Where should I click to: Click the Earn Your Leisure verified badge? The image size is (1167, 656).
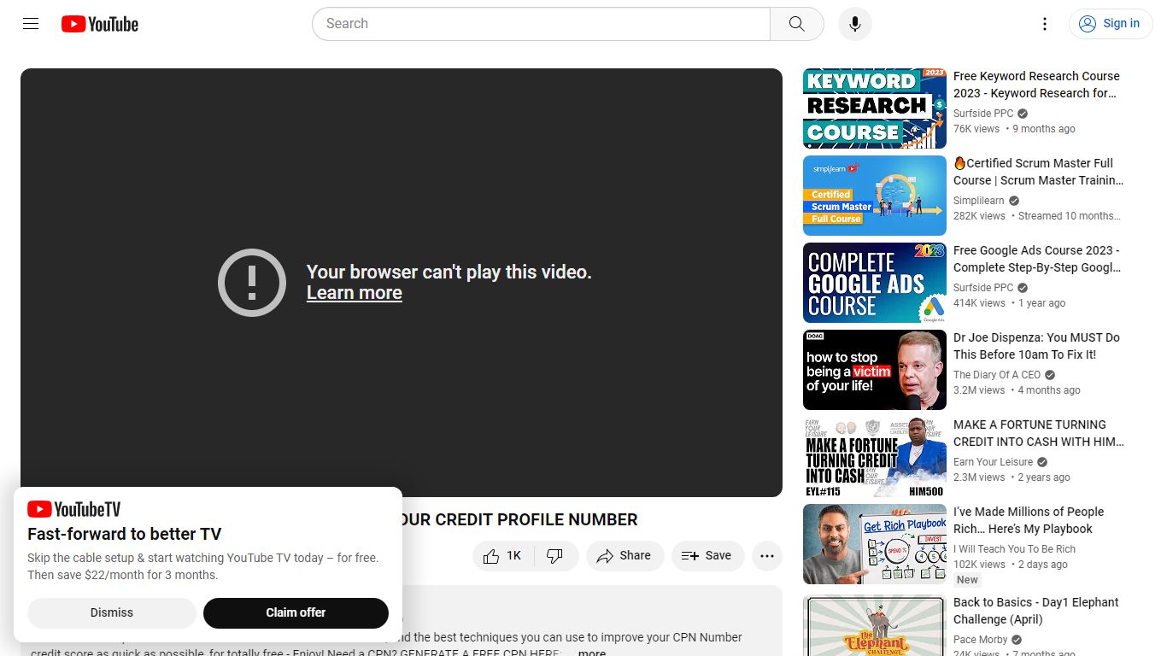click(x=1042, y=462)
